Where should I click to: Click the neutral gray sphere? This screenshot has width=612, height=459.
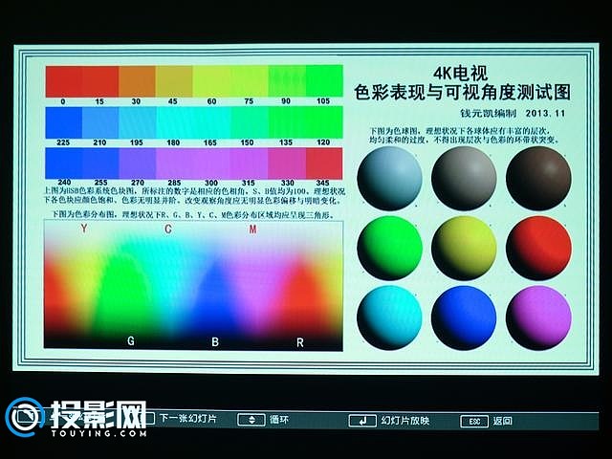coord(464,179)
